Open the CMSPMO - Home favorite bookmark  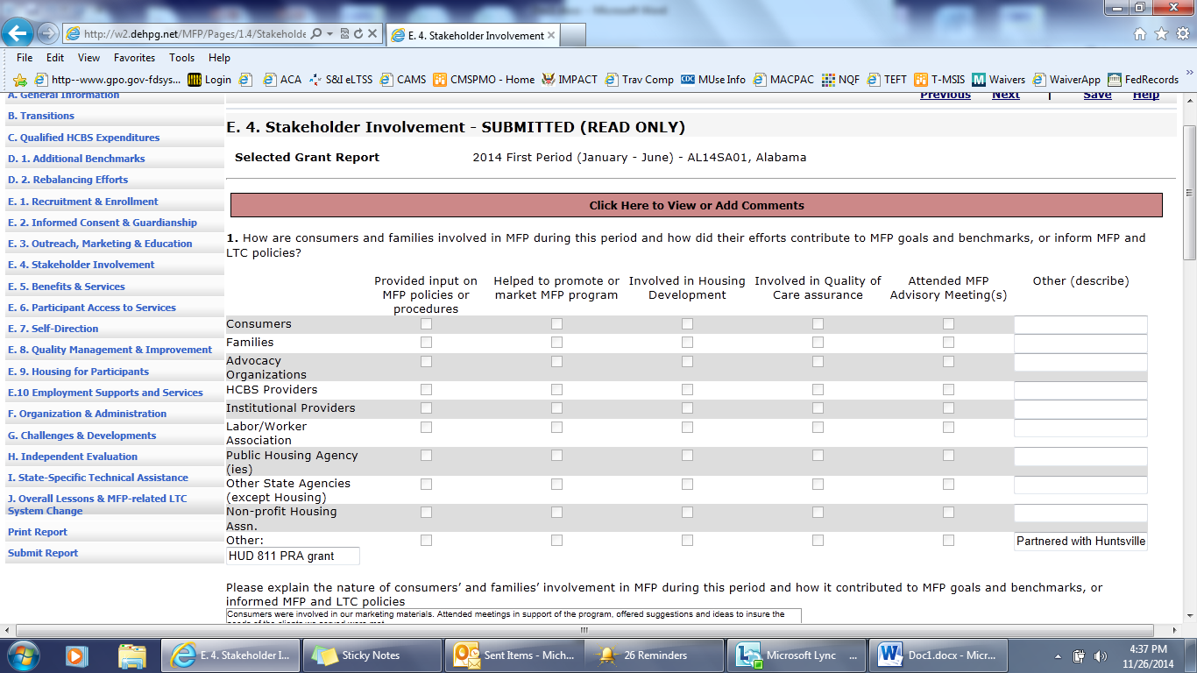(x=484, y=80)
